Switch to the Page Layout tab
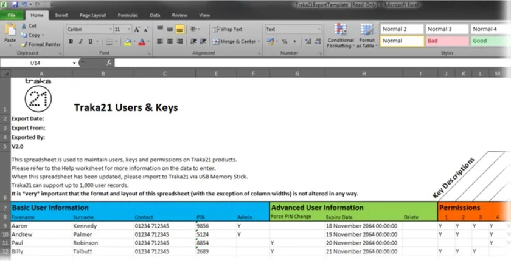This screenshot has height=261, width=511. 92,15
